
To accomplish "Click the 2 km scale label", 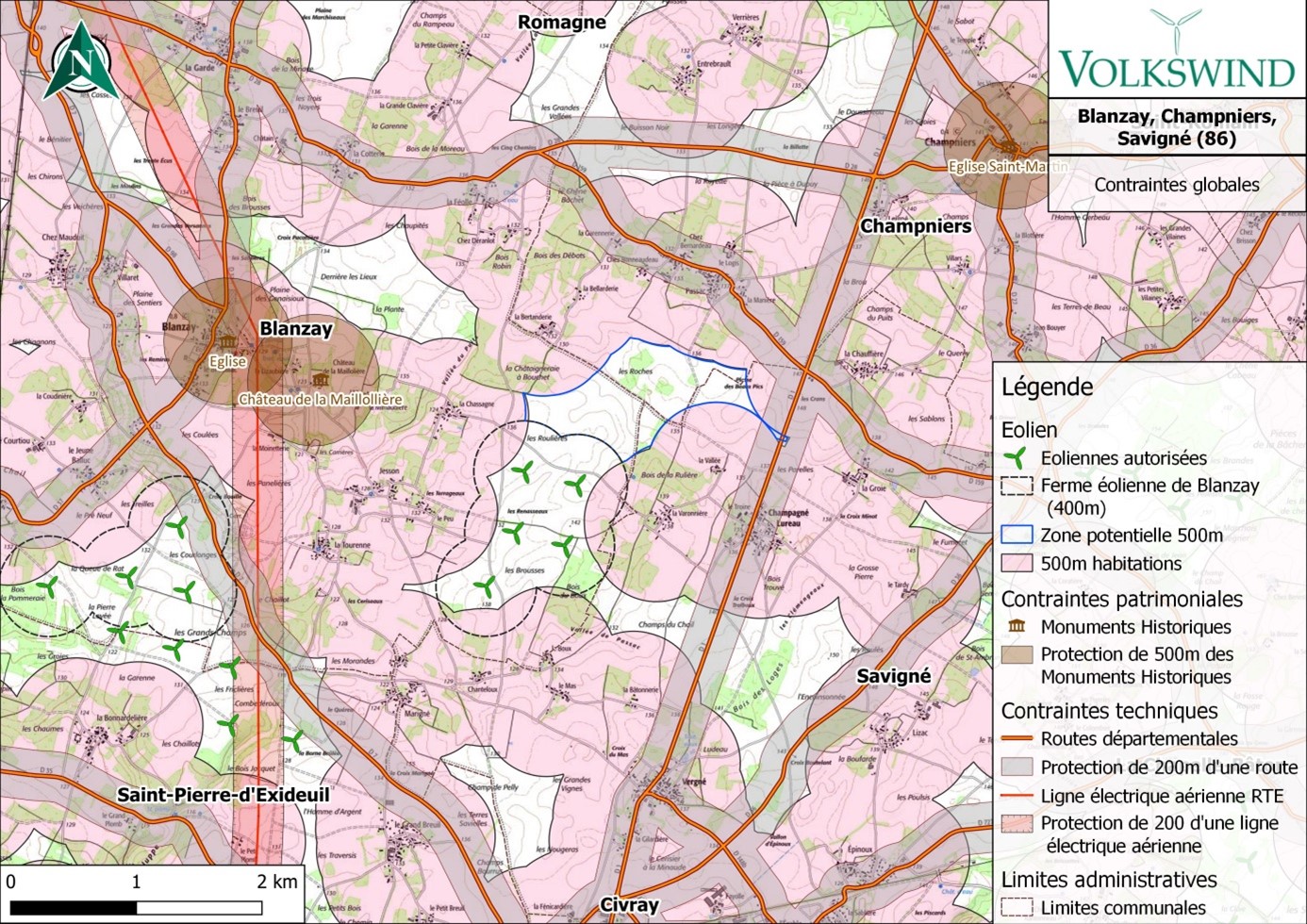I will pos(277,883).
